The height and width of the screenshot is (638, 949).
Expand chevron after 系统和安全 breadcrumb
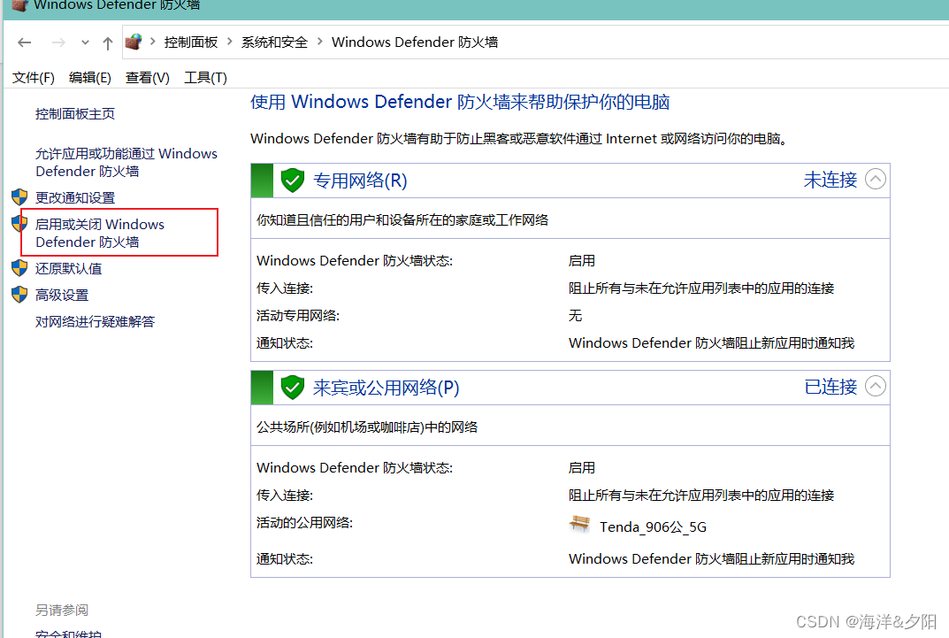pos(319,42)
